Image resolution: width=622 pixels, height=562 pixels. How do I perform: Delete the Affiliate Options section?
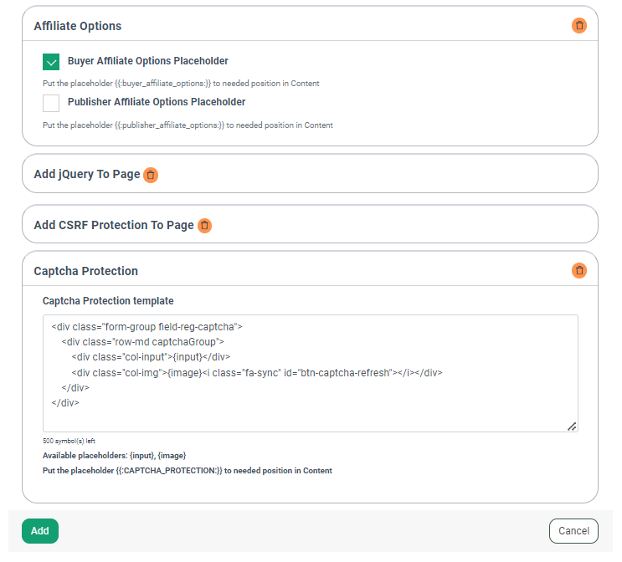(x=578, y=26)
